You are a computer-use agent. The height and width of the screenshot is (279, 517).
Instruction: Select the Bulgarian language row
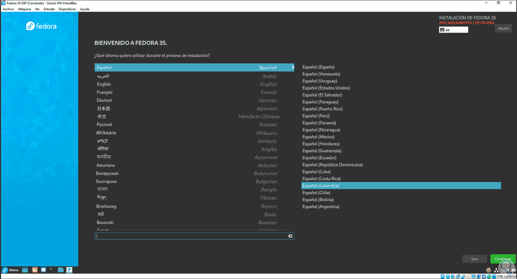click(x=194, y=181)
